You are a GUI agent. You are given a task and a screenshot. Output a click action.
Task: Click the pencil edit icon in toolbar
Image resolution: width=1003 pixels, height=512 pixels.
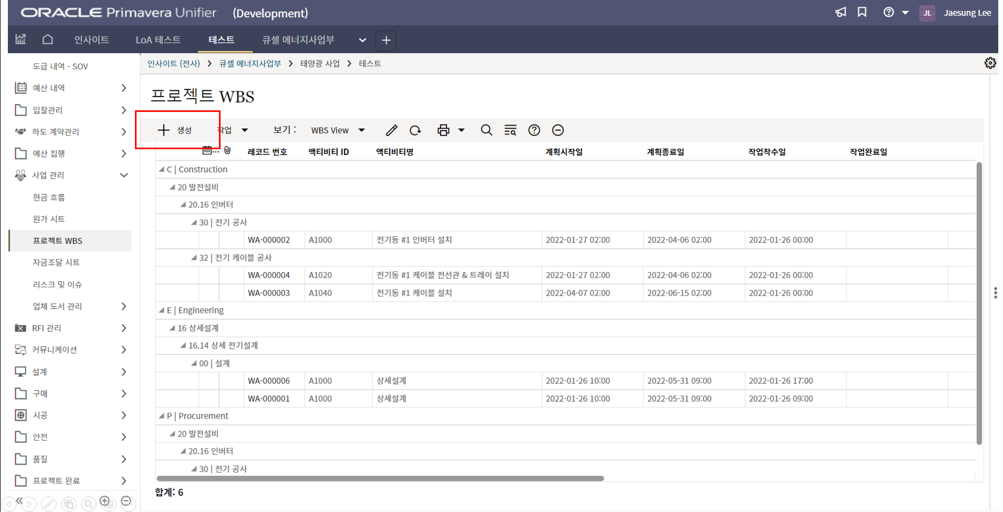click(x=391, y=130)
